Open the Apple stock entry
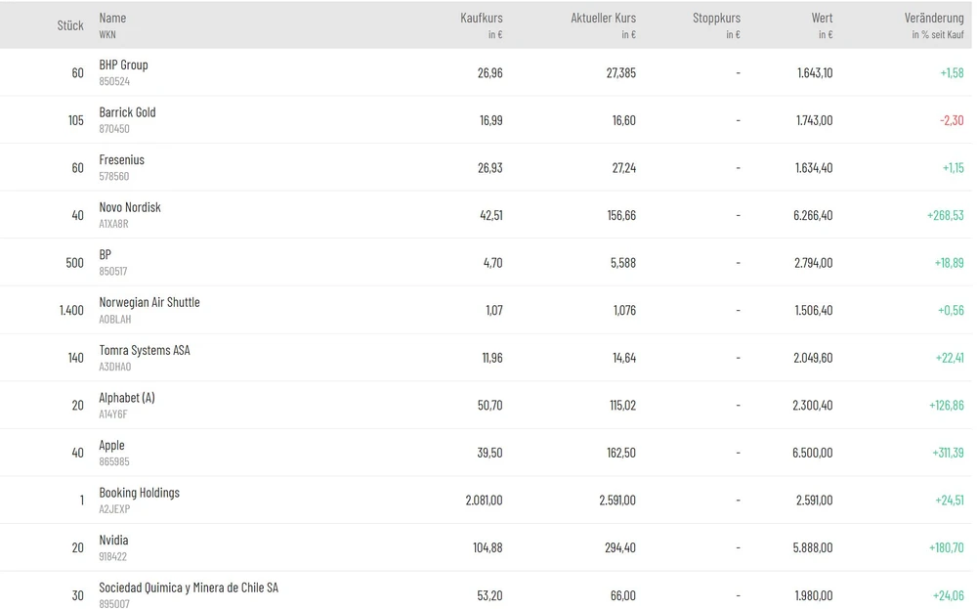 [x=112, y=446]
